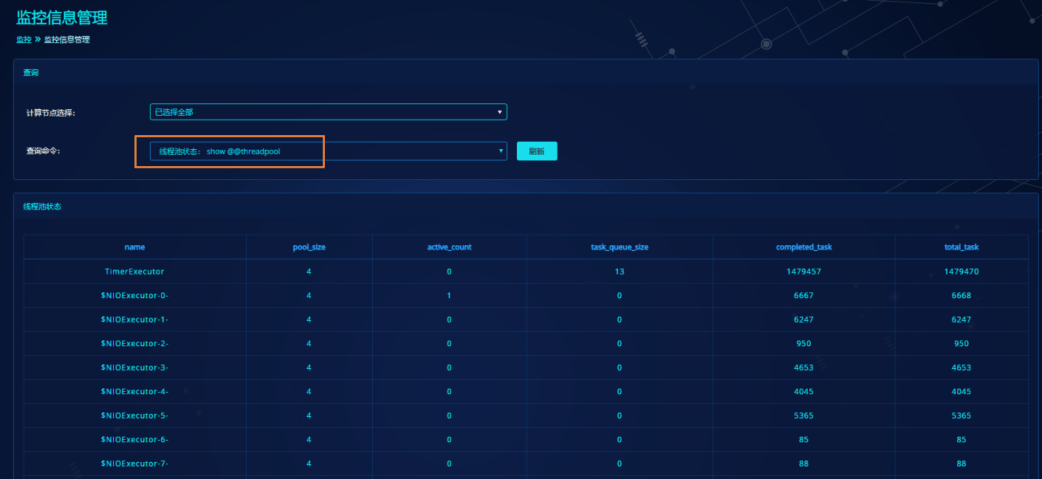Click the 监控 breadcrumb link
Image resolution: width=1042 pixels, height=479 pixels.
(x=24, y=40)
